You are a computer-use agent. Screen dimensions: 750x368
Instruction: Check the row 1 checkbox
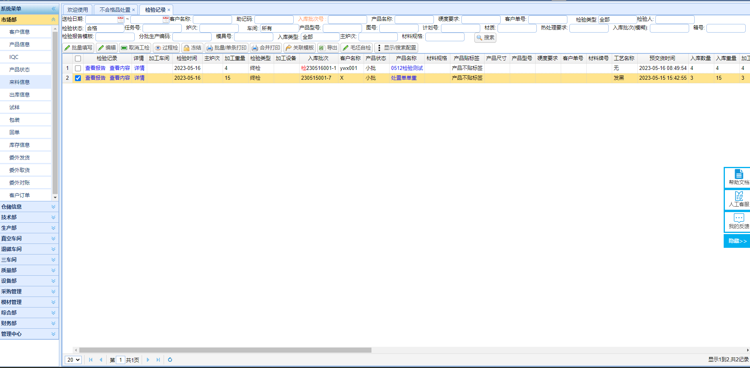[x=78, y=68]
